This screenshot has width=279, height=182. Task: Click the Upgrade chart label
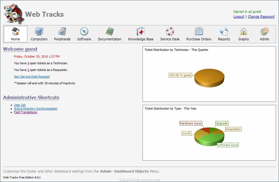tap(221, 123)
